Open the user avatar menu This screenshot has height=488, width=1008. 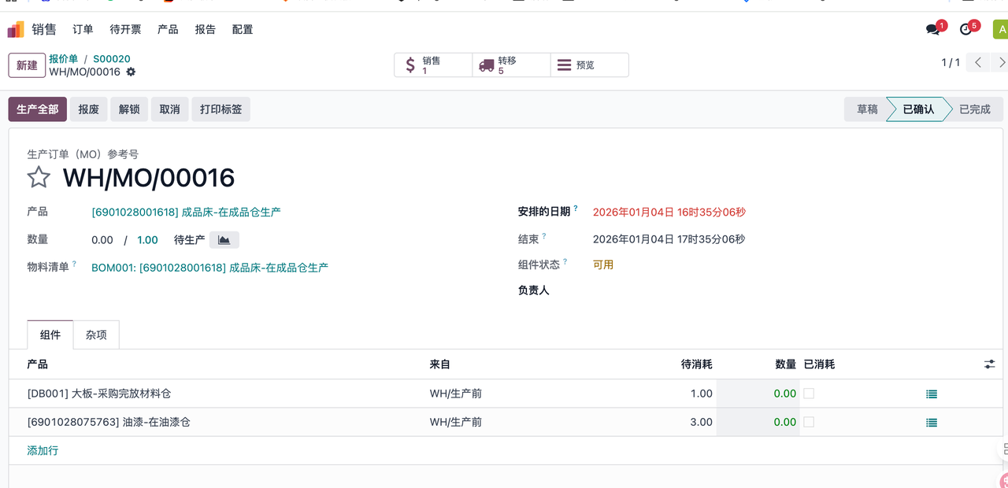[x=1001, y=30]
